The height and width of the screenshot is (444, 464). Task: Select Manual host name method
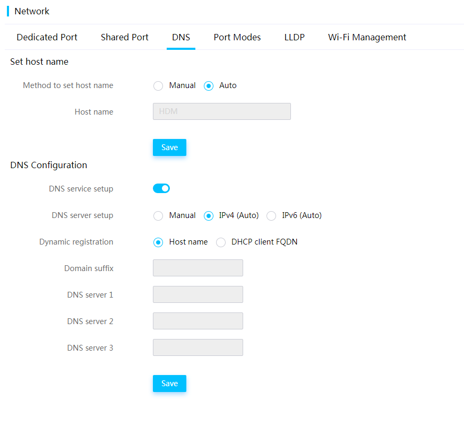tap(158, 86)
